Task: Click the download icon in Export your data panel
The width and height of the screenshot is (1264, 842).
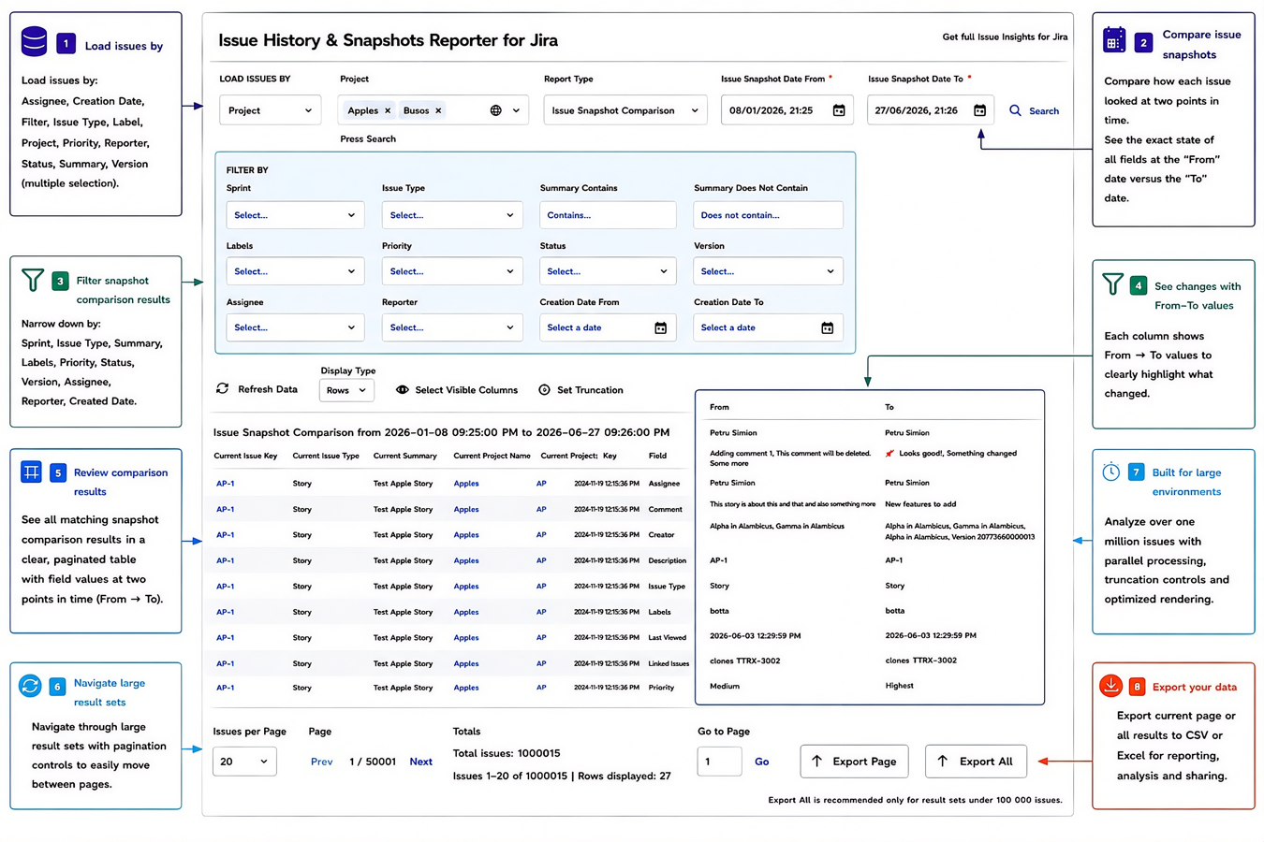Action: point(1110,685)
